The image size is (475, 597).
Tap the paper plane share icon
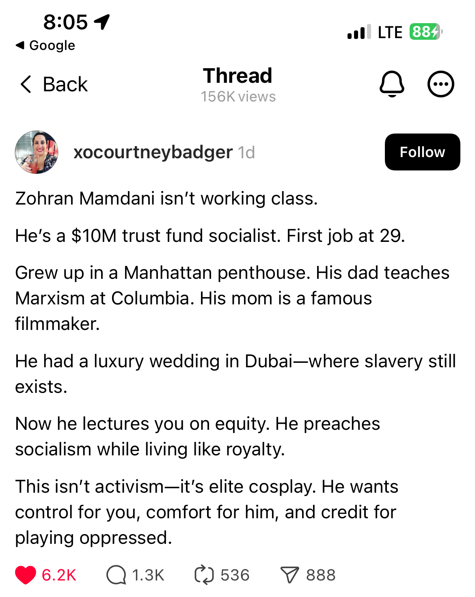[x=289, y=575]
